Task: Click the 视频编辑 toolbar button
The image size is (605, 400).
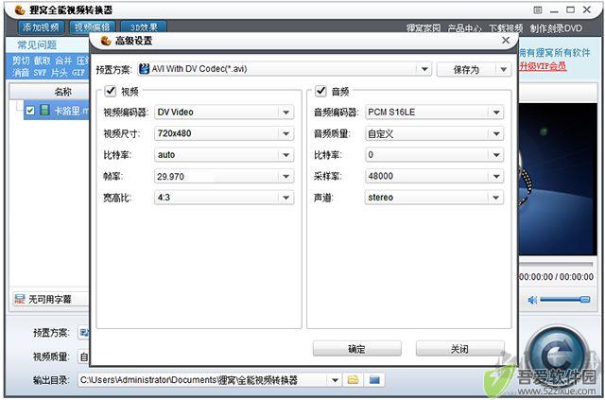Action: [x=93, y=27]
